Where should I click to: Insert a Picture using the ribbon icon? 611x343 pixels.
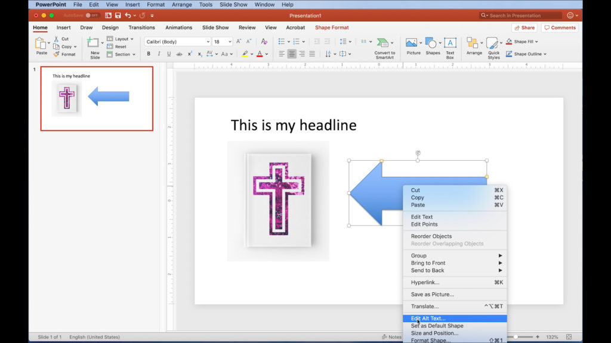pyautogui.click(x=412, y=43)
